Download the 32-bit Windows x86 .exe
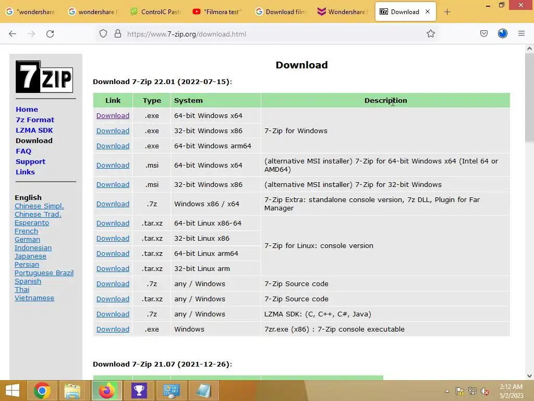 click(x=113, y=131)
